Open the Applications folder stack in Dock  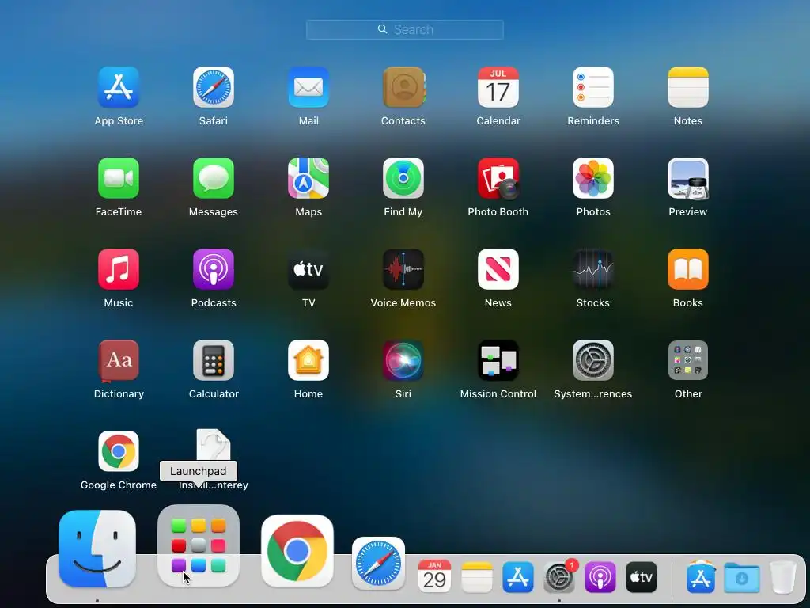point(701,577)
